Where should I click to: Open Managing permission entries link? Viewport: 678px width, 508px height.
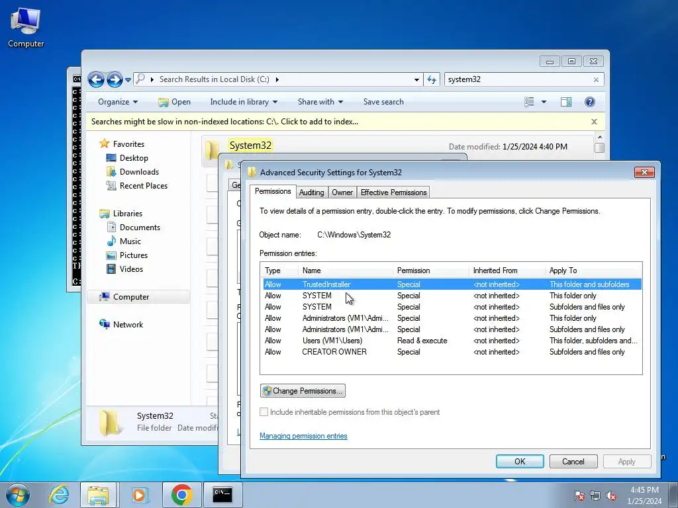click(303, 436)
